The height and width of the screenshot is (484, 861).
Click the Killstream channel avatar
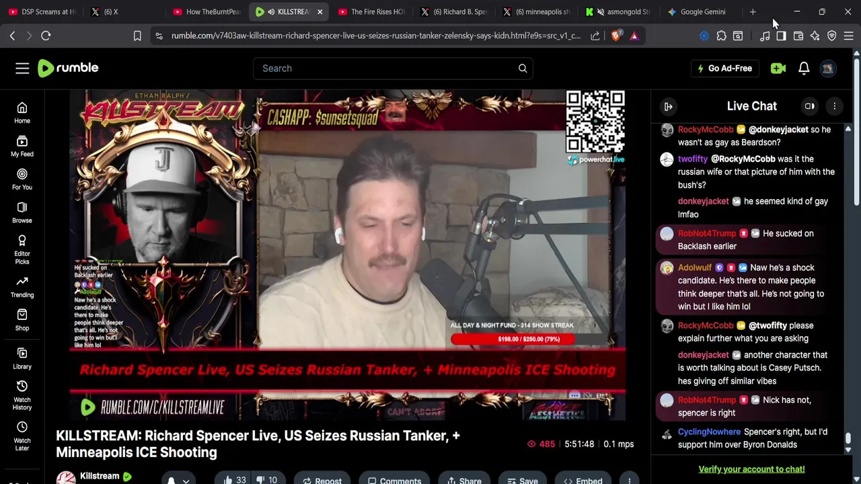[65, 478]
